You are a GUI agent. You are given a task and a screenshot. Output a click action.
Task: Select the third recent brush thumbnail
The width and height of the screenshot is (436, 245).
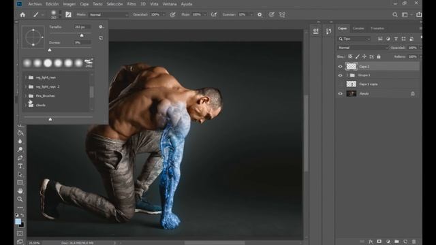pyautogui.click(x=48, y=63)
